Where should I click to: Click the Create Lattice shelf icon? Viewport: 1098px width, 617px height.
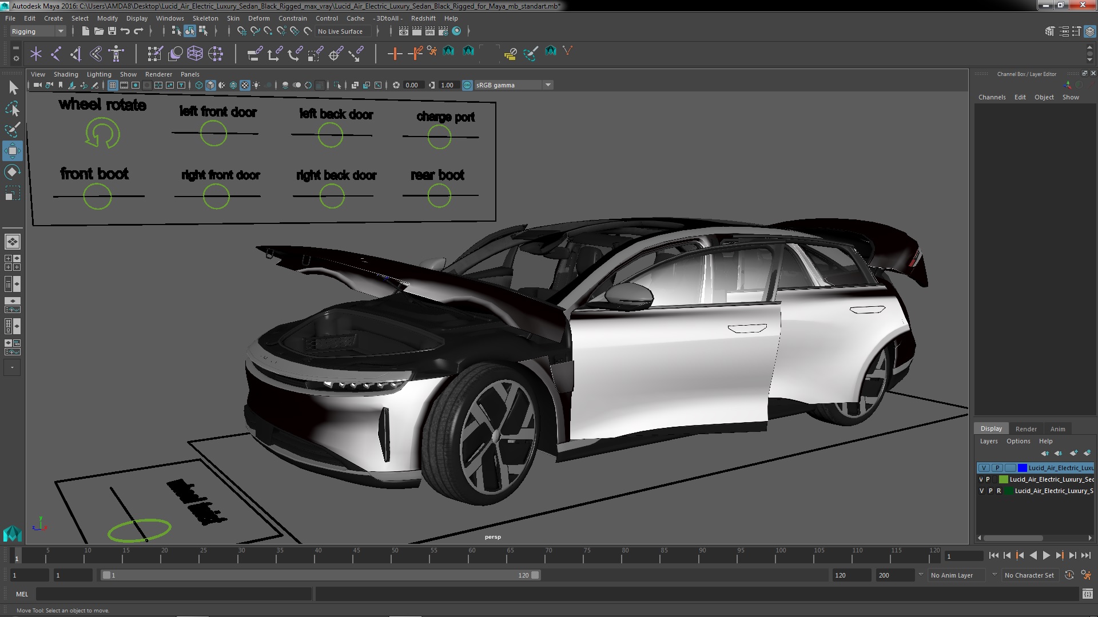tap(195, 54)
